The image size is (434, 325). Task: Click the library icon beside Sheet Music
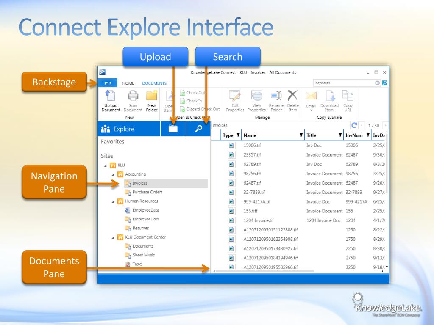pyautogui.click(x=128, y=255)
